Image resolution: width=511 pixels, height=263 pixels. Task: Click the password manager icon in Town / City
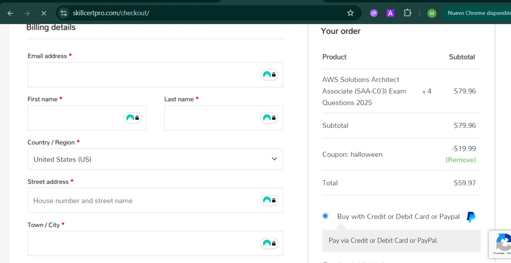[x=269, y=244]
